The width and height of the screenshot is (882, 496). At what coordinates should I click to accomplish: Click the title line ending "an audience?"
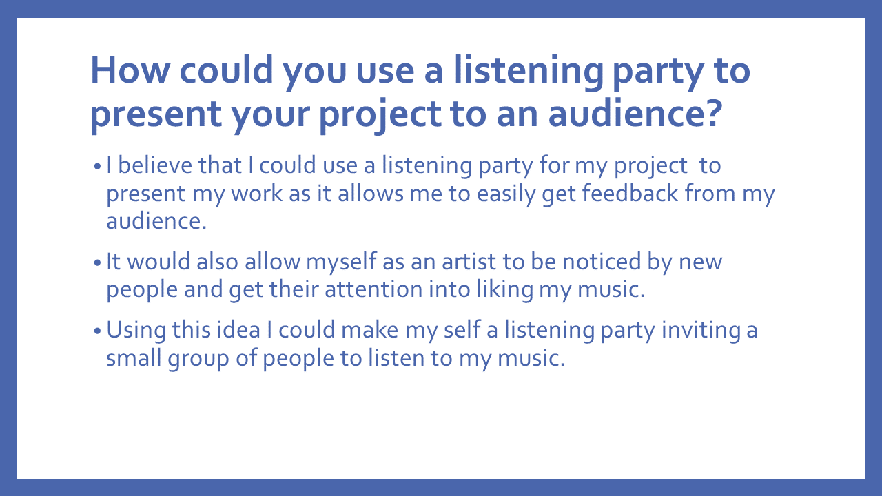pos(405,114)
